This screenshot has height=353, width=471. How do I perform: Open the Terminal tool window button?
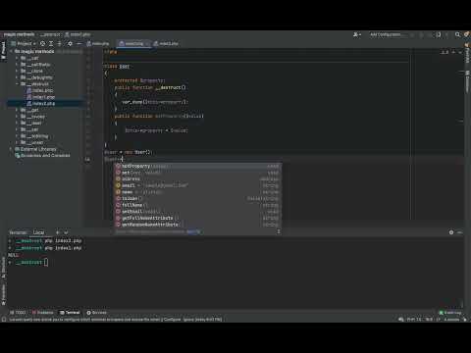pyautogui.click(x=70, y=313)
